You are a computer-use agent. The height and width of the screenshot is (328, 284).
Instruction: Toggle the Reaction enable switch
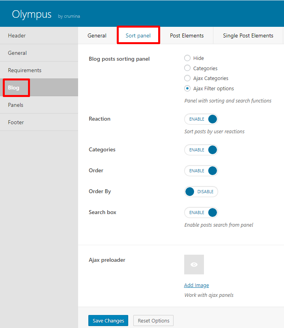coord(201,119)
